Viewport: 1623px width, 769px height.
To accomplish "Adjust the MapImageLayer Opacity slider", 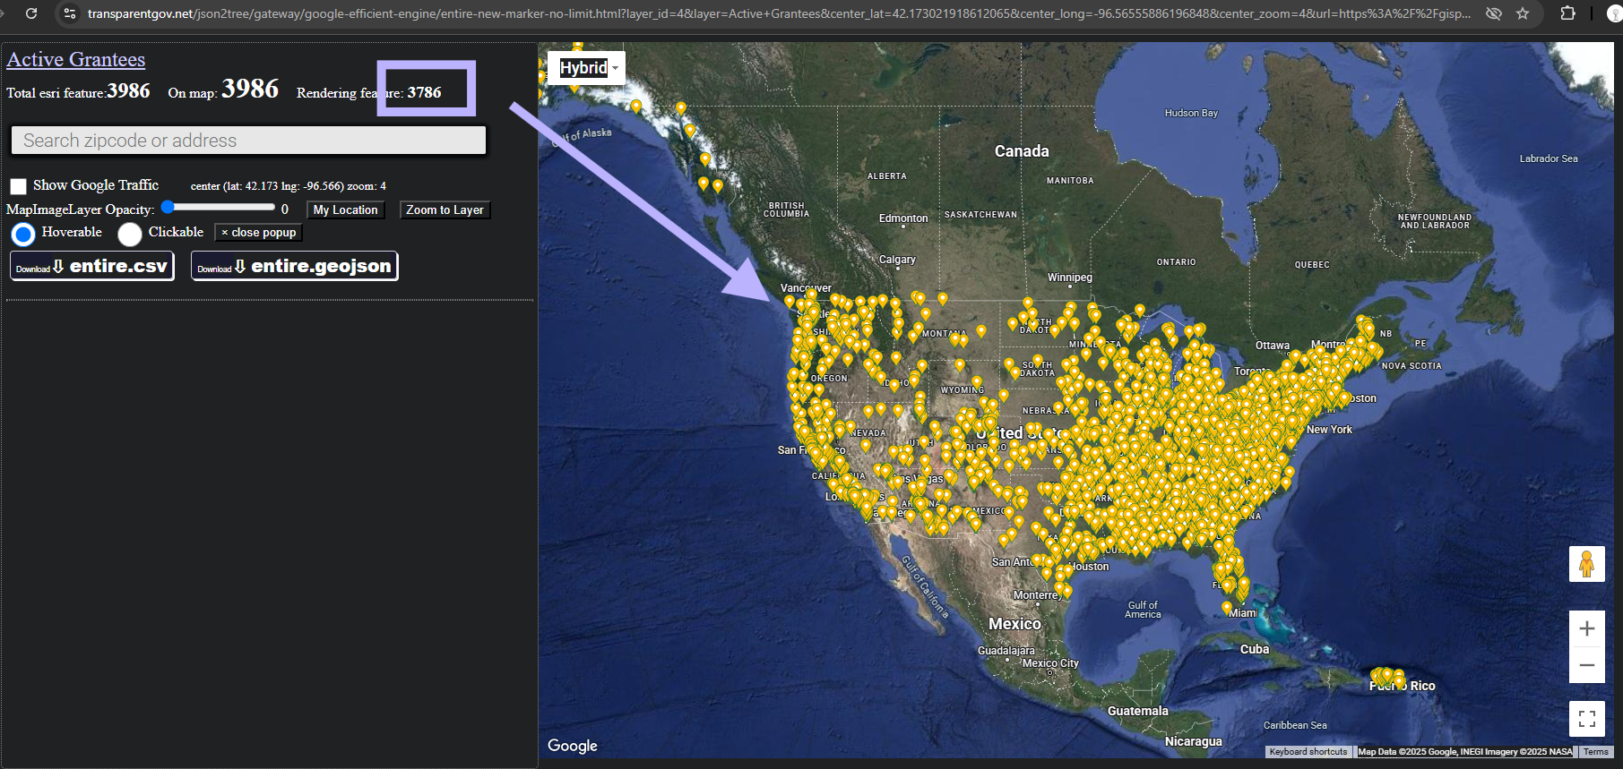I will coord(220,207).
